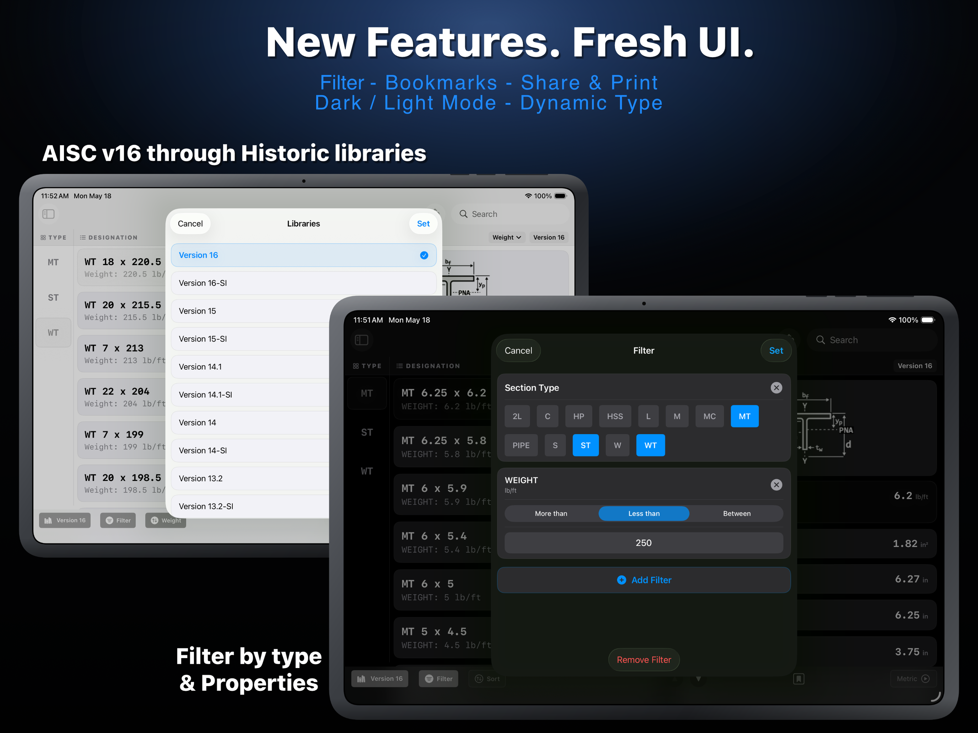Image resolution: width=978 pixels, height=733 pixels.
Task: Click Remove Filter
Action: coord(644,659)
